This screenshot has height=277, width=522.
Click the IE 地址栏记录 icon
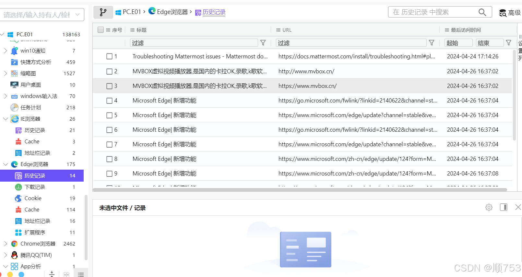point(18,153)
